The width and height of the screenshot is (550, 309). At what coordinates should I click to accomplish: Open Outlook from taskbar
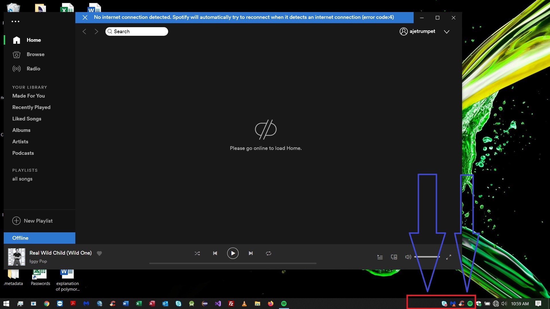(165, 304)
